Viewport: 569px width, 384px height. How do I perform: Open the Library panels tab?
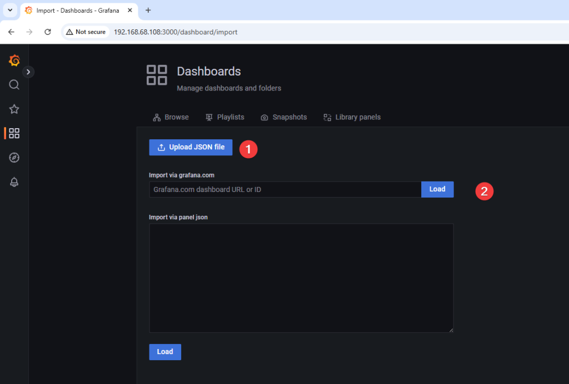(x=352, y=117)
